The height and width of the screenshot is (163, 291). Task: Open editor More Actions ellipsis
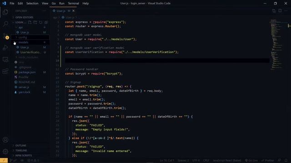(x=286, y=11)
